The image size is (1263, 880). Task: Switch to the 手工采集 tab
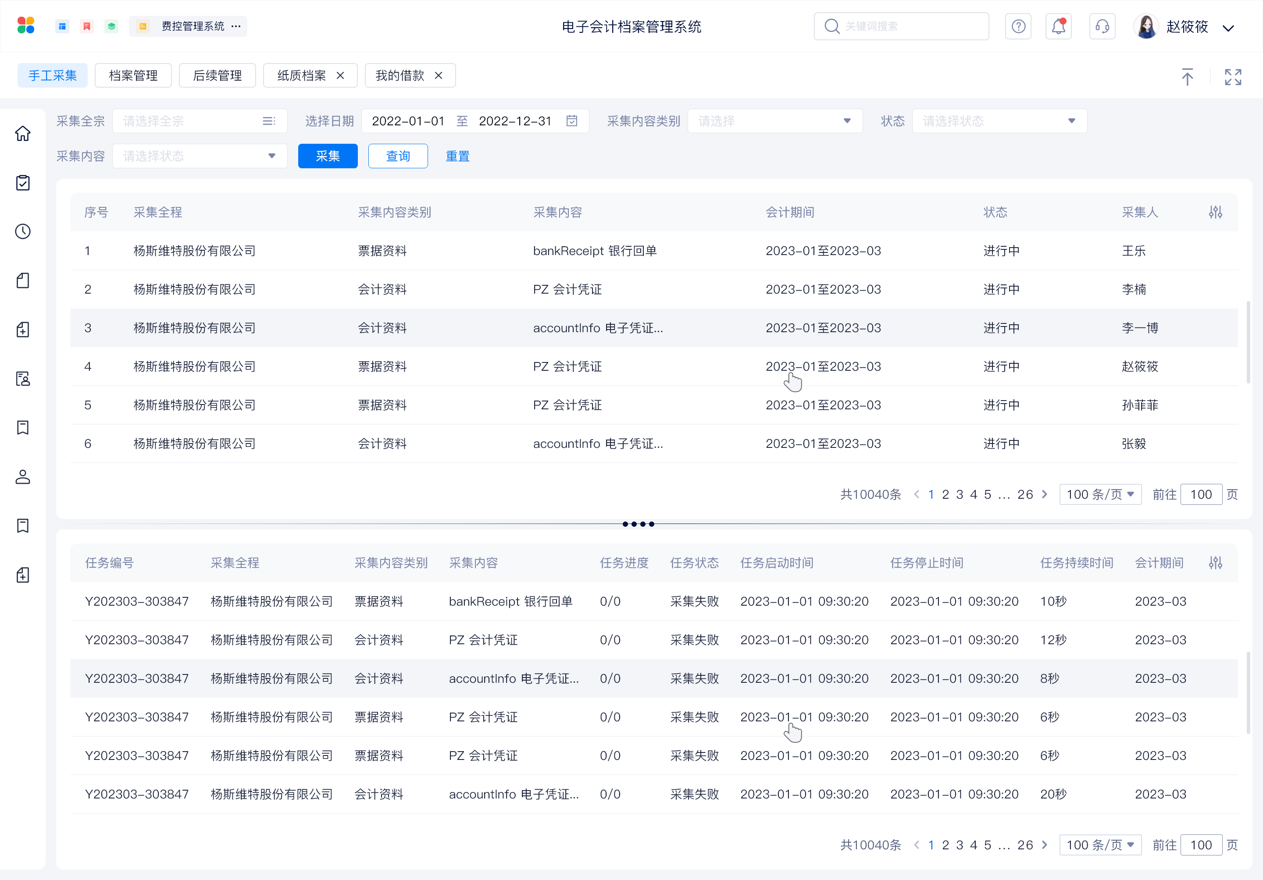coord(52,75)
